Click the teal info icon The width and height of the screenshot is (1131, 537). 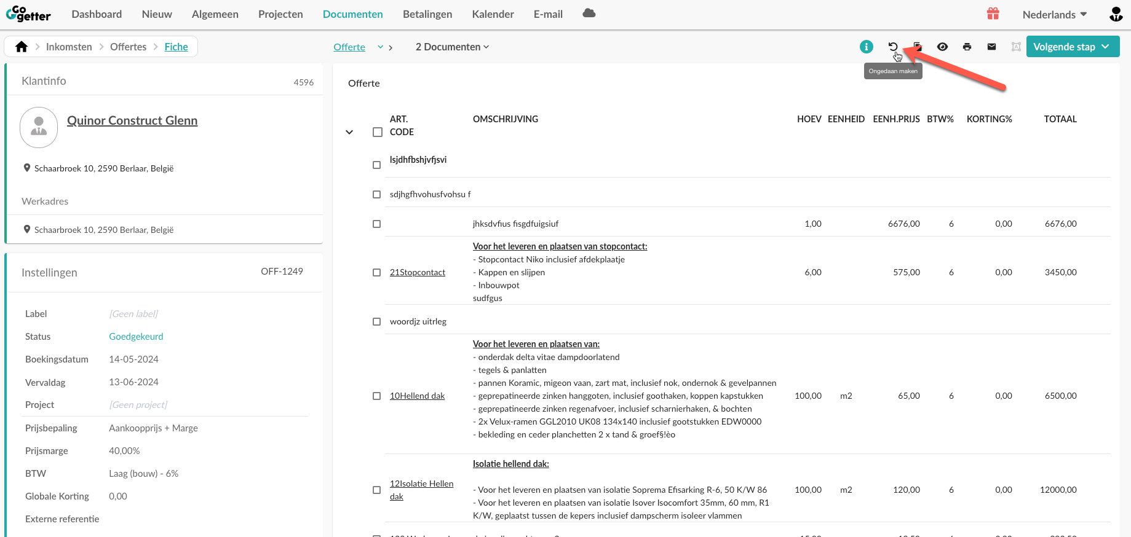coord(867,47)
